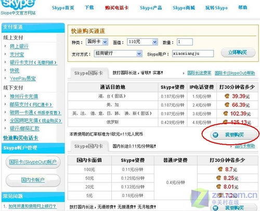Click the 支付渠道 sidebar header
Image resolution: width=260 pixels, height=211 pixels.
(x=33, y=27)
